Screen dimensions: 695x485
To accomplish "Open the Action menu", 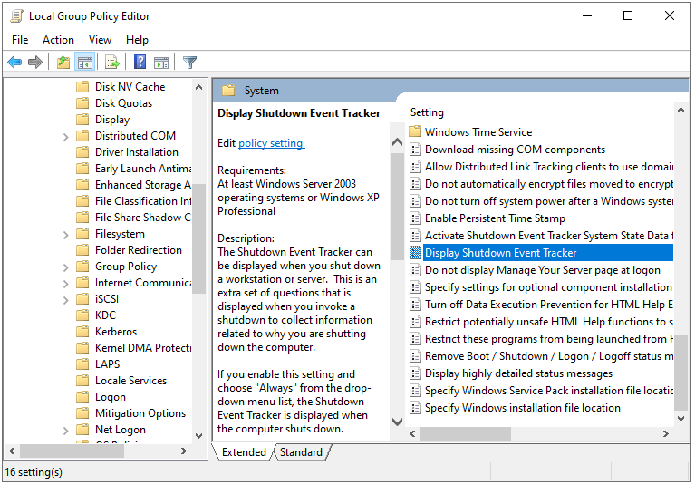I will 58,40.
